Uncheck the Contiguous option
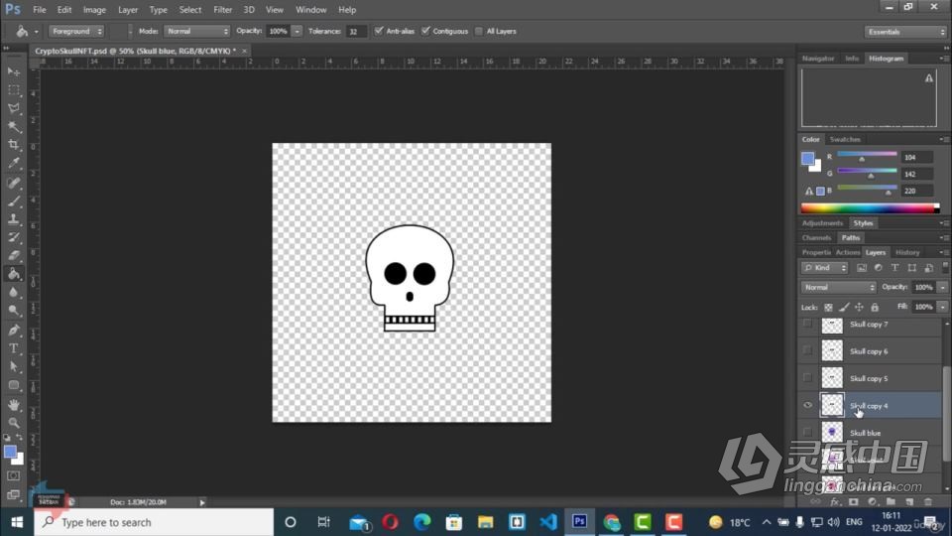The height and width of the screenshot is (536, 952). (x=425, y=31)
